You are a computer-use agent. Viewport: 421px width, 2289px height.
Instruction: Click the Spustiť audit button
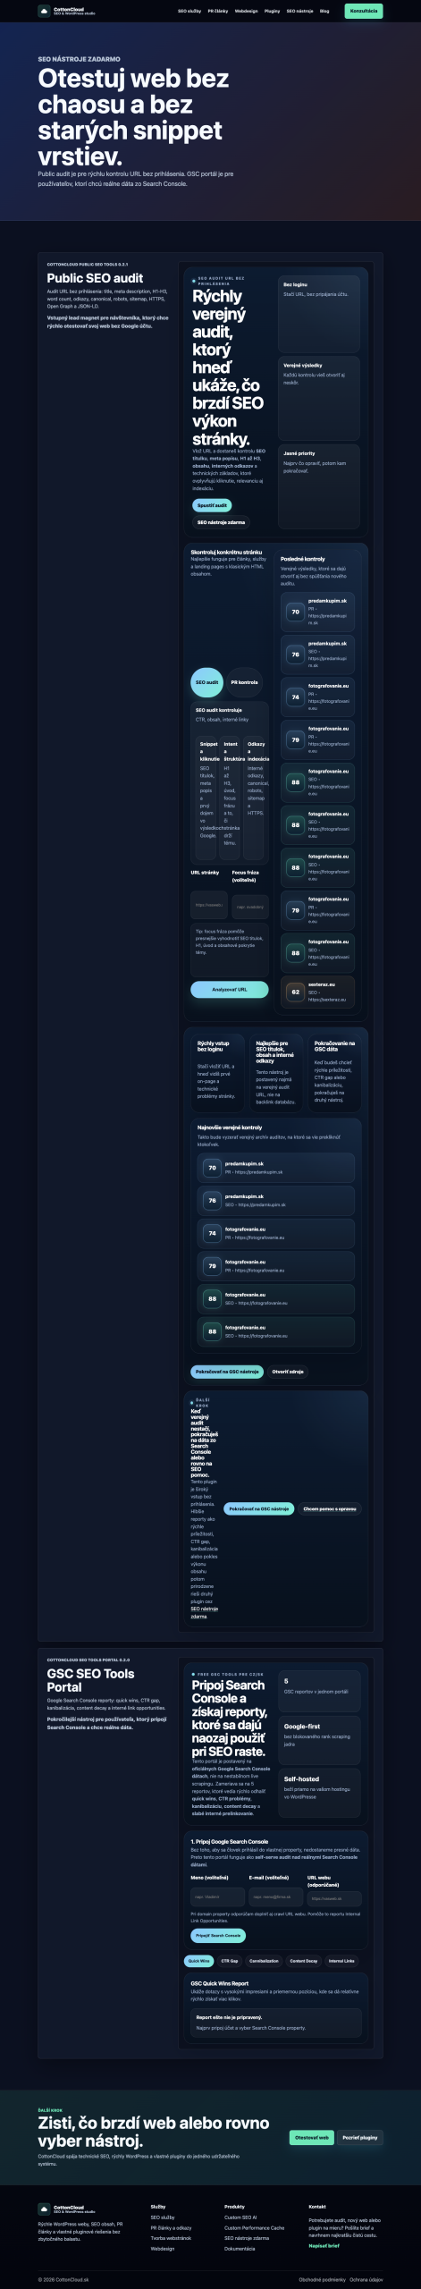212,505
